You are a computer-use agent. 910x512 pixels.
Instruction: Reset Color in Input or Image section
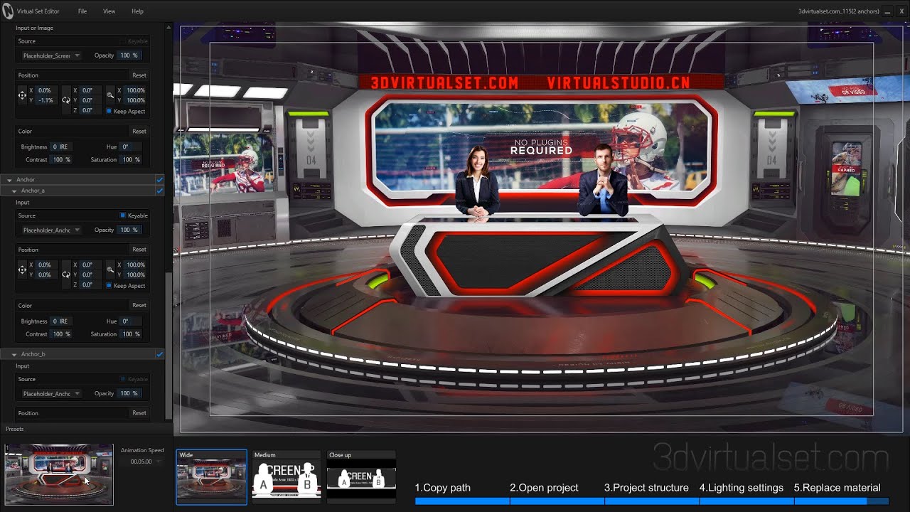point(139,131)
